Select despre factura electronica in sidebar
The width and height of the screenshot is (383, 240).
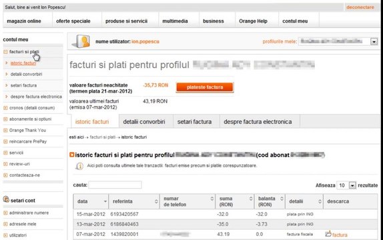(x=36, y=97)
